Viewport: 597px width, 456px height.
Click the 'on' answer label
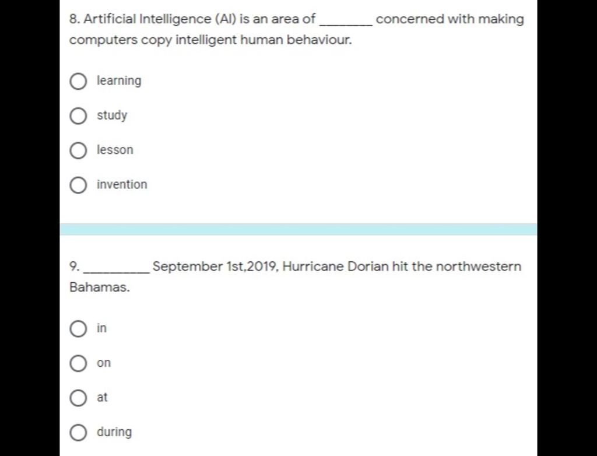pyautogui.click(x=104, y=363)
